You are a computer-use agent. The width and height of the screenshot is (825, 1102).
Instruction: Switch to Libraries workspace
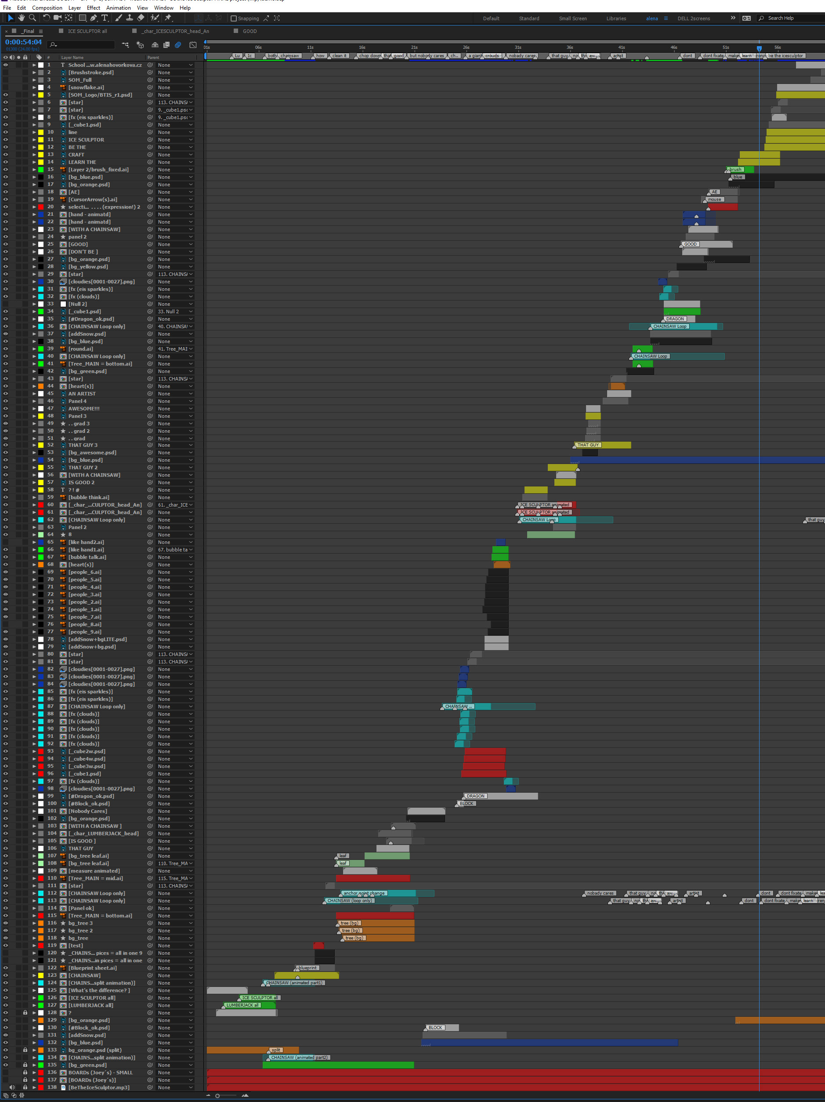(x=616, y=18)
